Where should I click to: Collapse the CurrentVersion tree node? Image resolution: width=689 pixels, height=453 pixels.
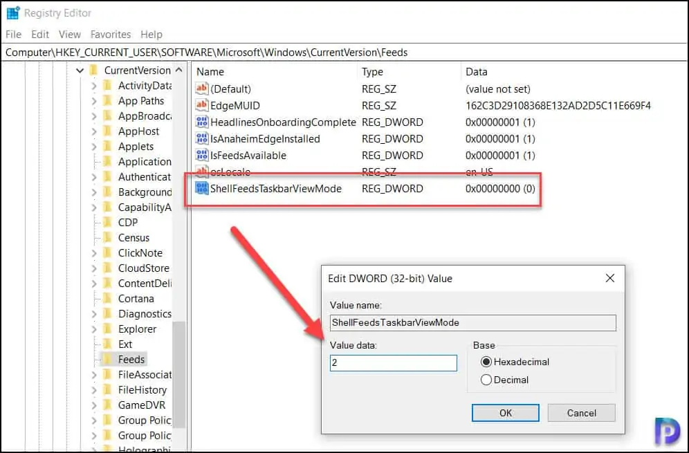pyautogui.click(x=80, y=71)
